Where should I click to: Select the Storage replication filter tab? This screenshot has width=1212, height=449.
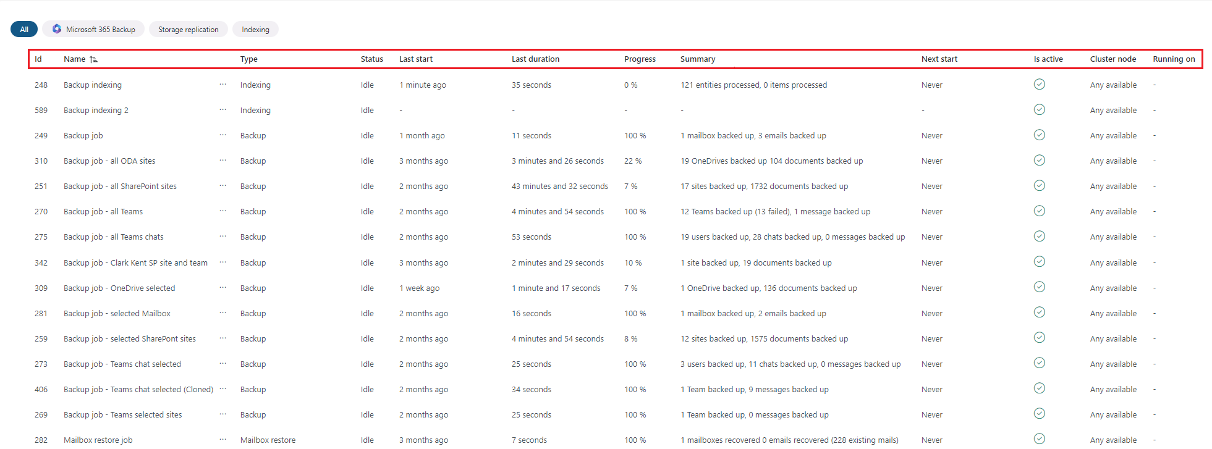pyautogui.click(x=188, y=29)
